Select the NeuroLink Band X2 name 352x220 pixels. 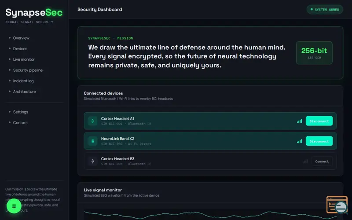tap(117, 139)
